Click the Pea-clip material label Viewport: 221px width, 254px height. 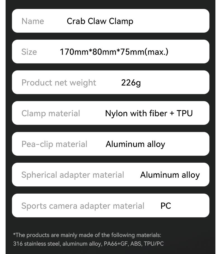(55, 144)
